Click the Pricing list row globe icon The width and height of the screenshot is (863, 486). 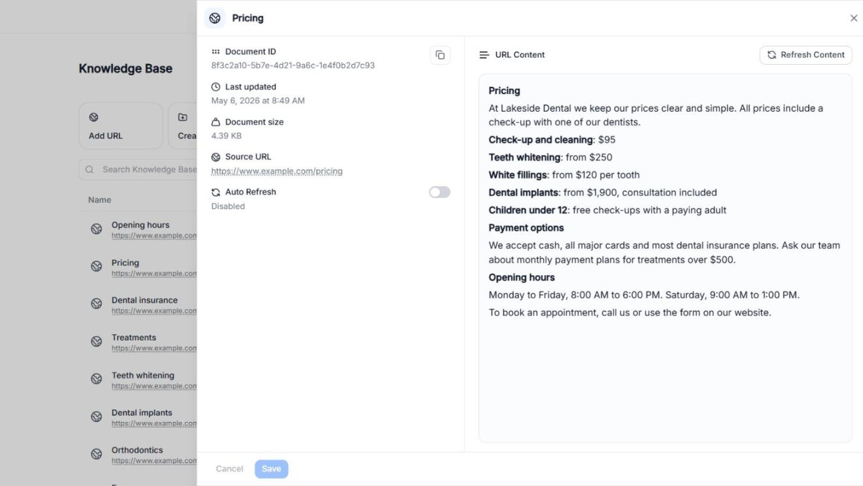pos(97,267)
